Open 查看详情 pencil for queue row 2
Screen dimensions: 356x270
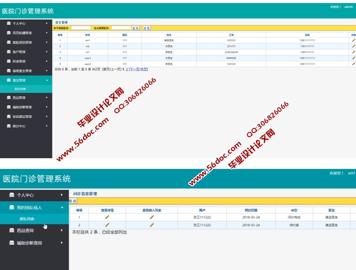(107, 225)
